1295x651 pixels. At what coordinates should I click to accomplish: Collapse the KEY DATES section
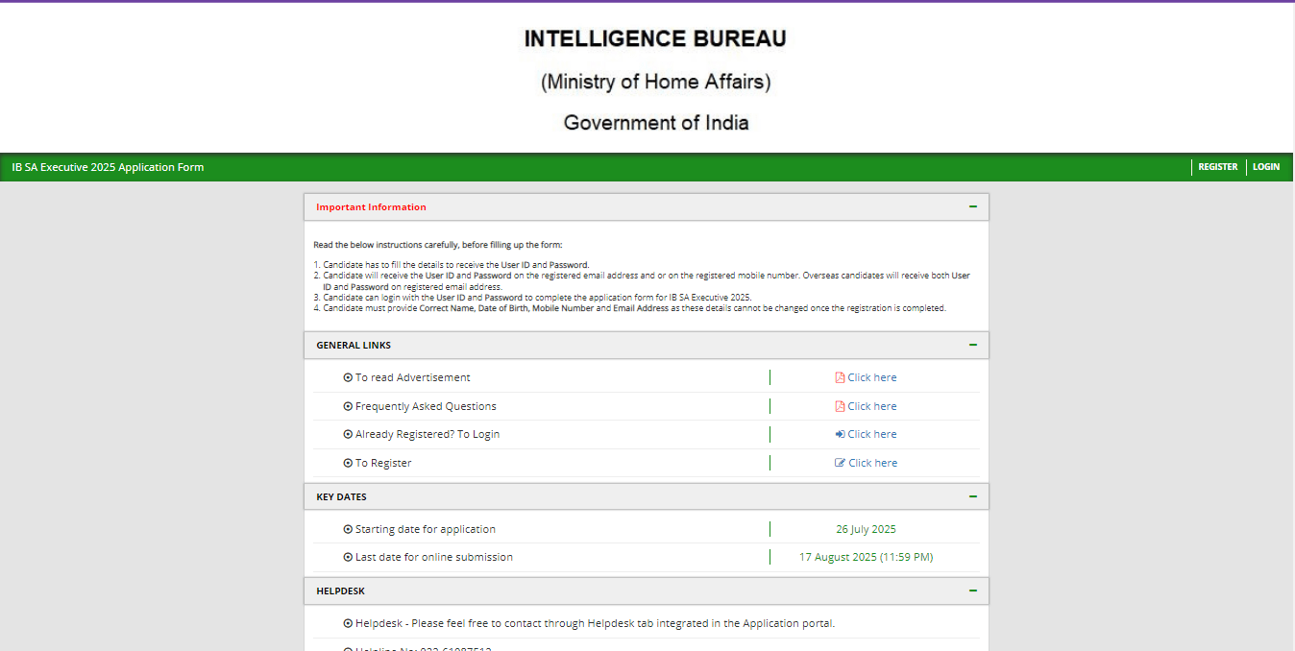[x=974, y=495]
